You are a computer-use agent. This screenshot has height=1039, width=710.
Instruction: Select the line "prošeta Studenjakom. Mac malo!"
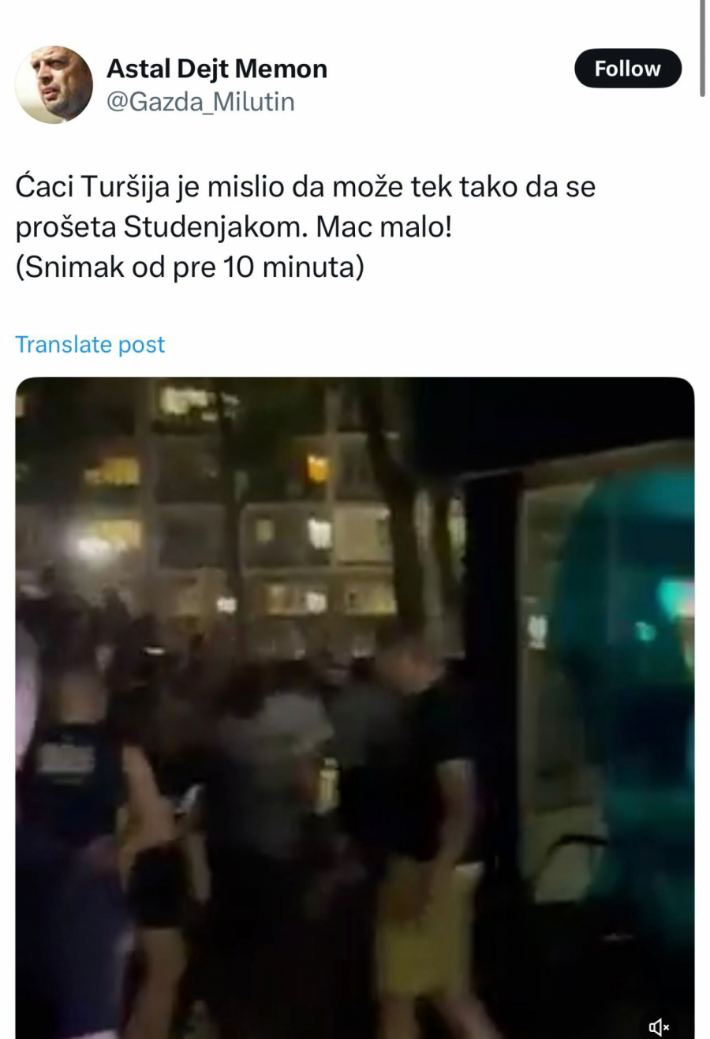pyautogui.click(x=234, y=227)
